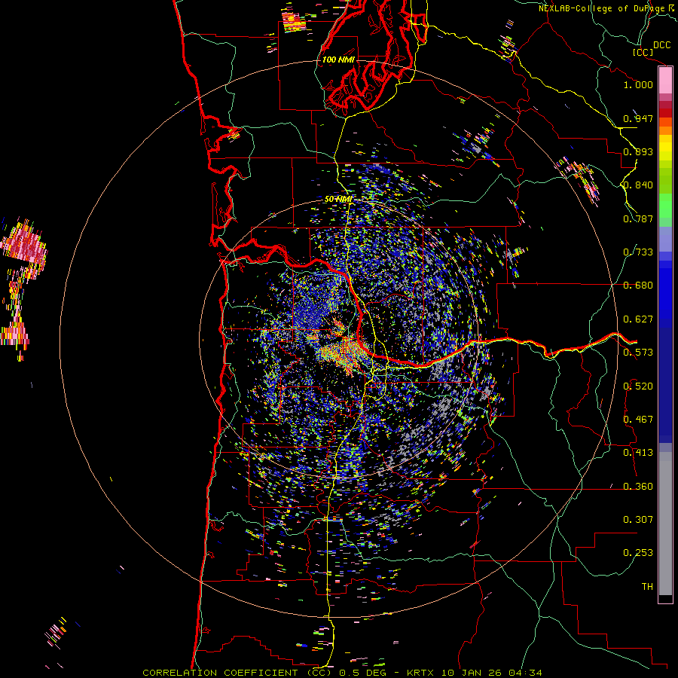678x678 pixels.
Task: Click the 0.520 legend value
Action: coord(638,386)
